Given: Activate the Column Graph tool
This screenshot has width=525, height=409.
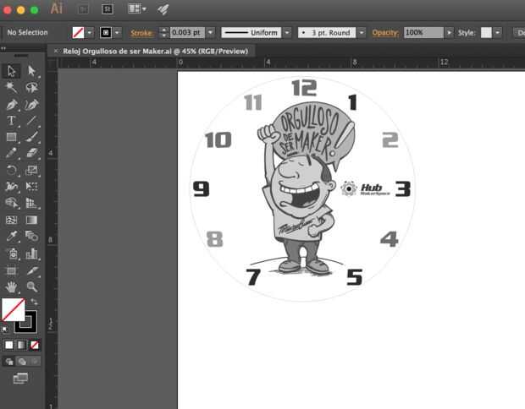Looking at the screenshot, I should tap(32, 254).
